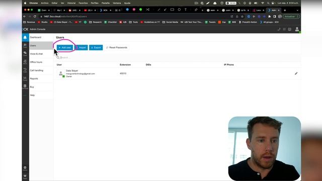Expand the tab search chevron
Image resolution: width=322 pixels, height=181 pixels.
(297, 10)
